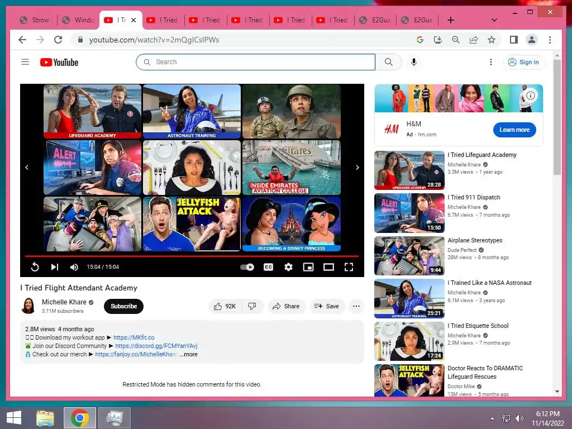
Task: Open the YouTube hamburger guide menu
Action: pos(25,62)
